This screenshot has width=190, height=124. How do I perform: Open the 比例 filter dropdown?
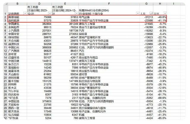pyautogui.click(x=165, y=13)
